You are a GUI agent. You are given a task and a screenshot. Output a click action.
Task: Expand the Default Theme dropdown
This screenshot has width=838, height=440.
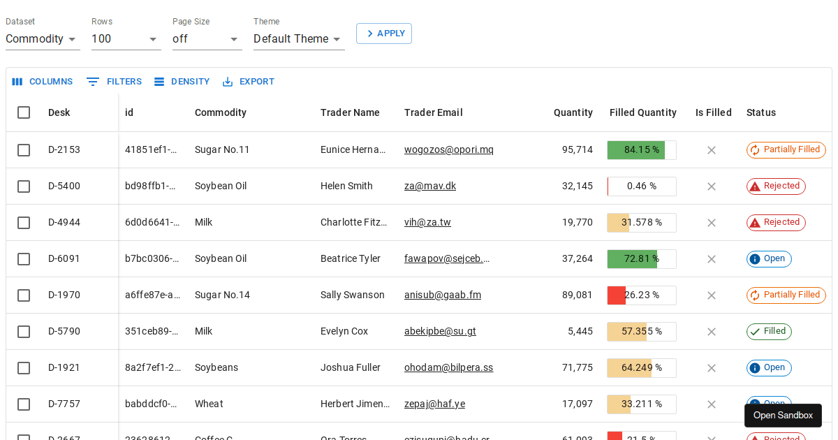298,39
